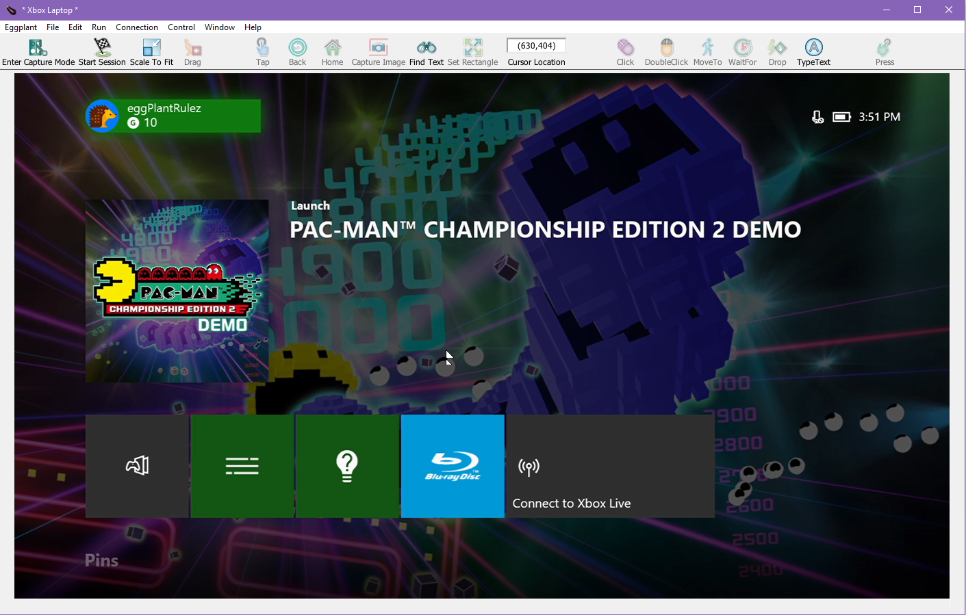Choose the Set Rectangle tool

pyautogui.click(x=473, y=47)
